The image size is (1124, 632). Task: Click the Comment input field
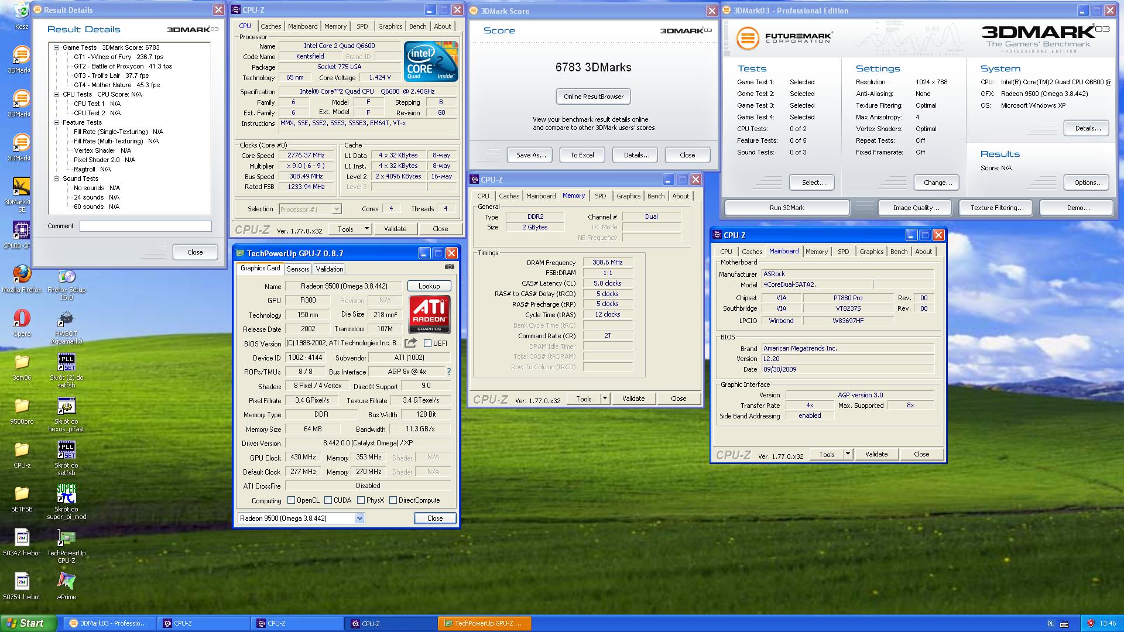pos(146,226)
